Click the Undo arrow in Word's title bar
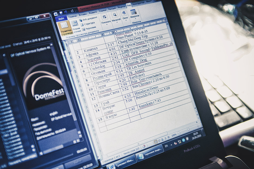This screenshot has width=254, height=169. (x=66, y=12)
